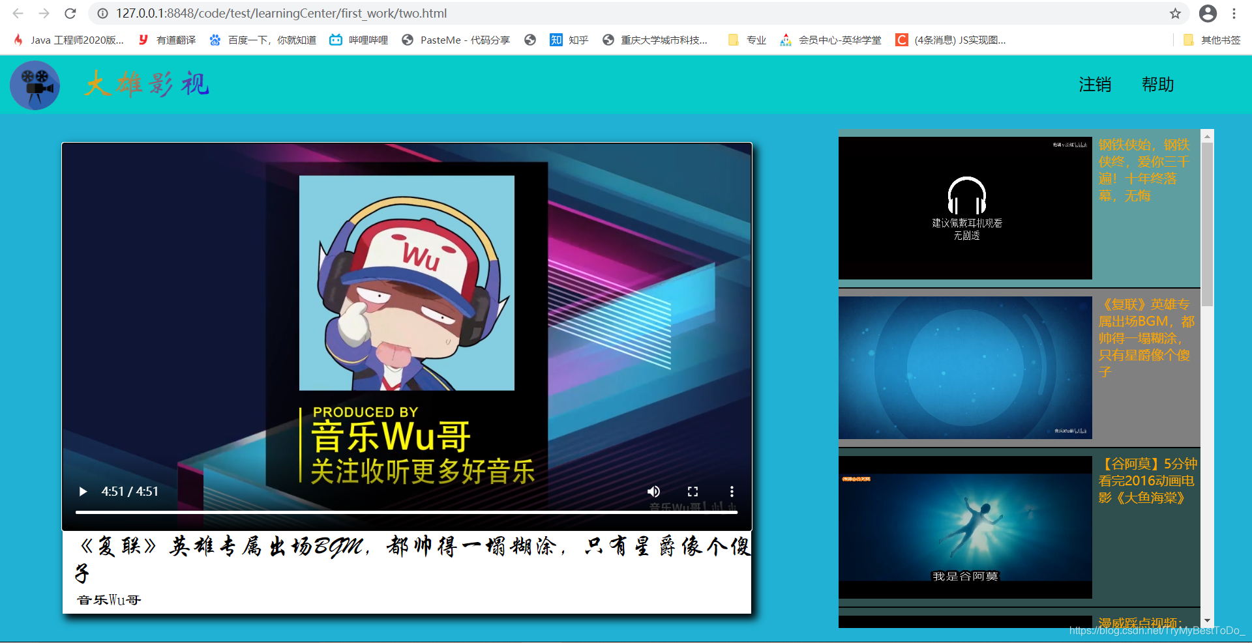The width and height of the screenshot is (1252, 643).
Task: Click the video progress bar
Action: pos(406,513)
